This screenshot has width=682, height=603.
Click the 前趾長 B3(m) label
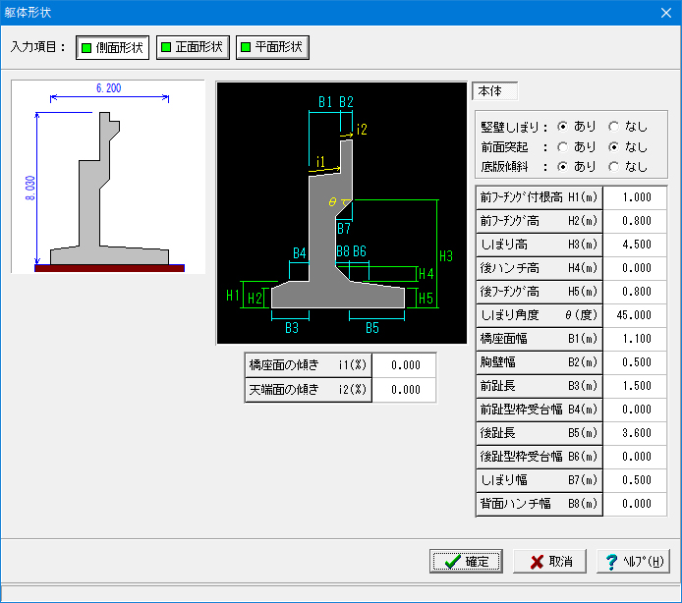coord(540,386)
